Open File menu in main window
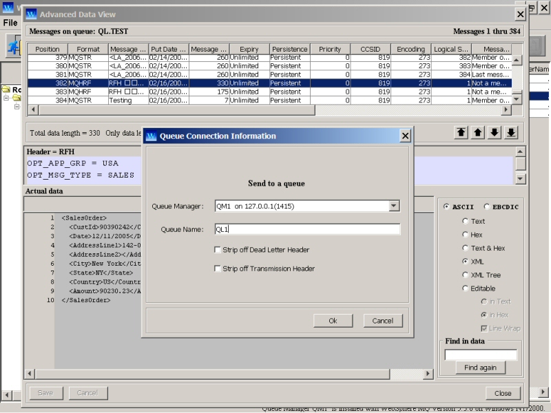Screen dimensions: 551x413 10,23
